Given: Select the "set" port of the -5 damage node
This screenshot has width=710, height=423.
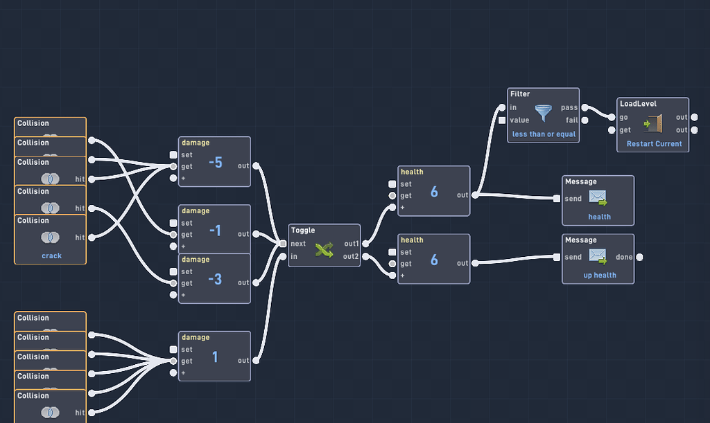Looking at the screenshot, I should coord(173,154).
